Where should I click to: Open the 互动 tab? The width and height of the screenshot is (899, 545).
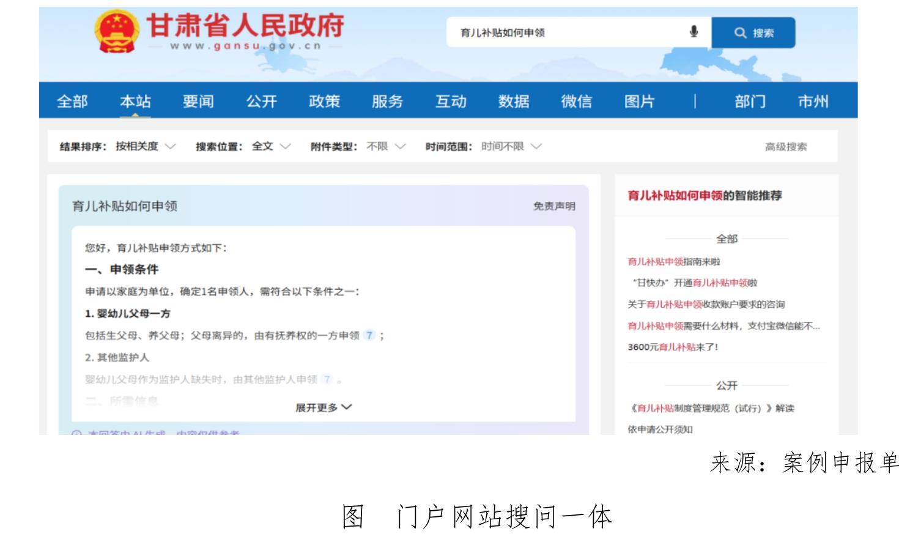451,101
